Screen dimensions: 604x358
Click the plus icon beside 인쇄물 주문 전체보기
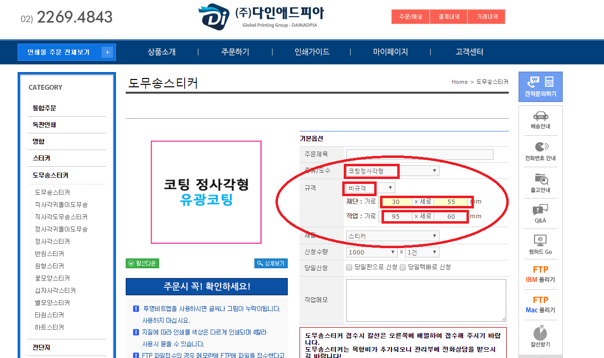(x=108, y=52)
